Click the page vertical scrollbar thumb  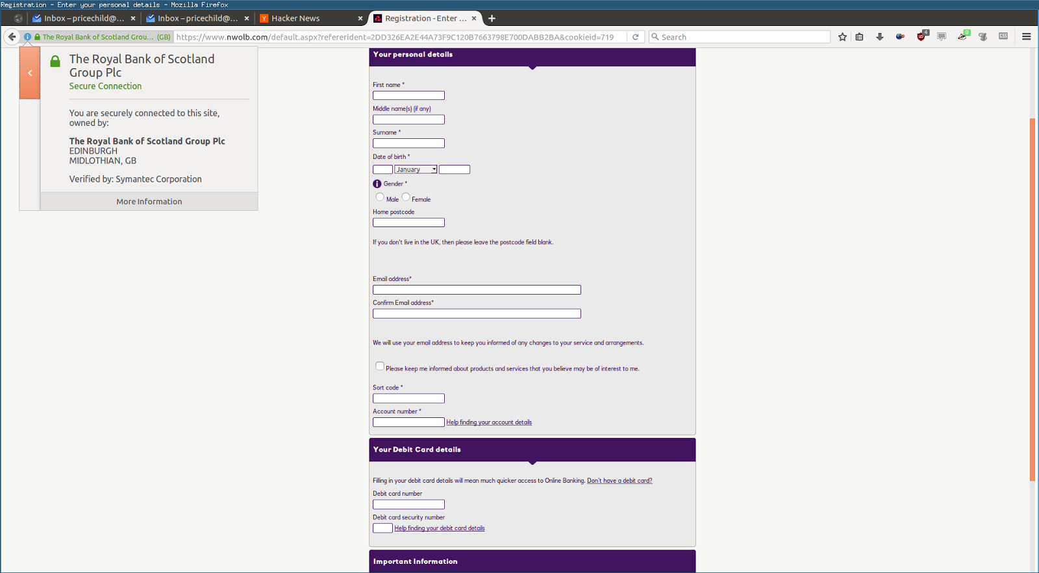1033,300
